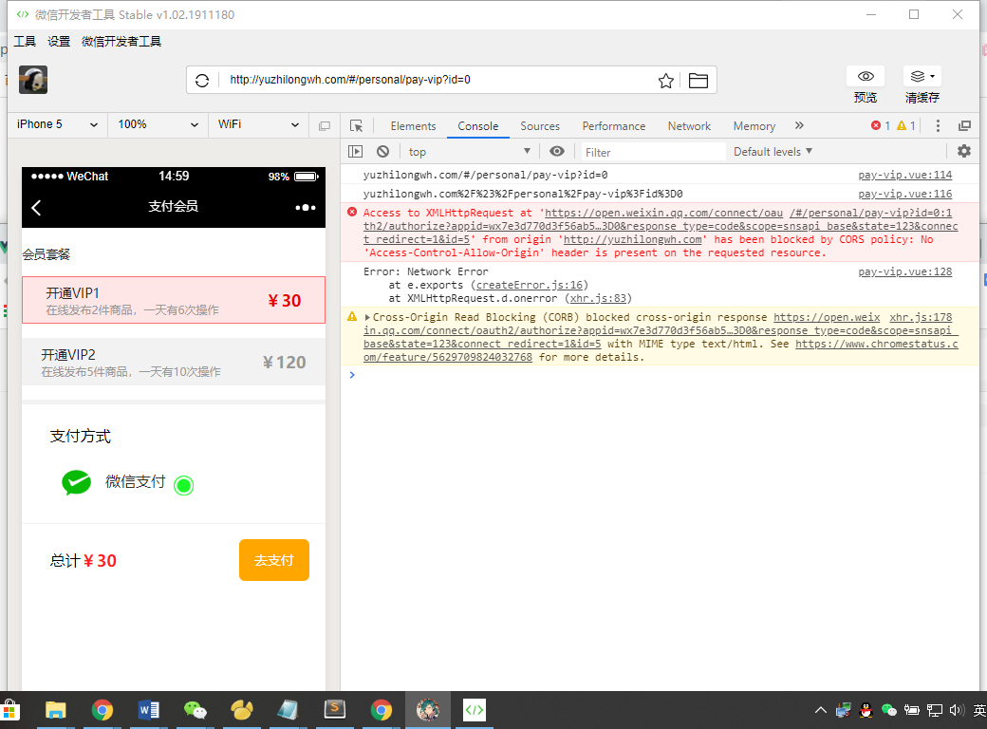Open the QQ penguin tray icon
987x729 pixels.
point(866,710)
